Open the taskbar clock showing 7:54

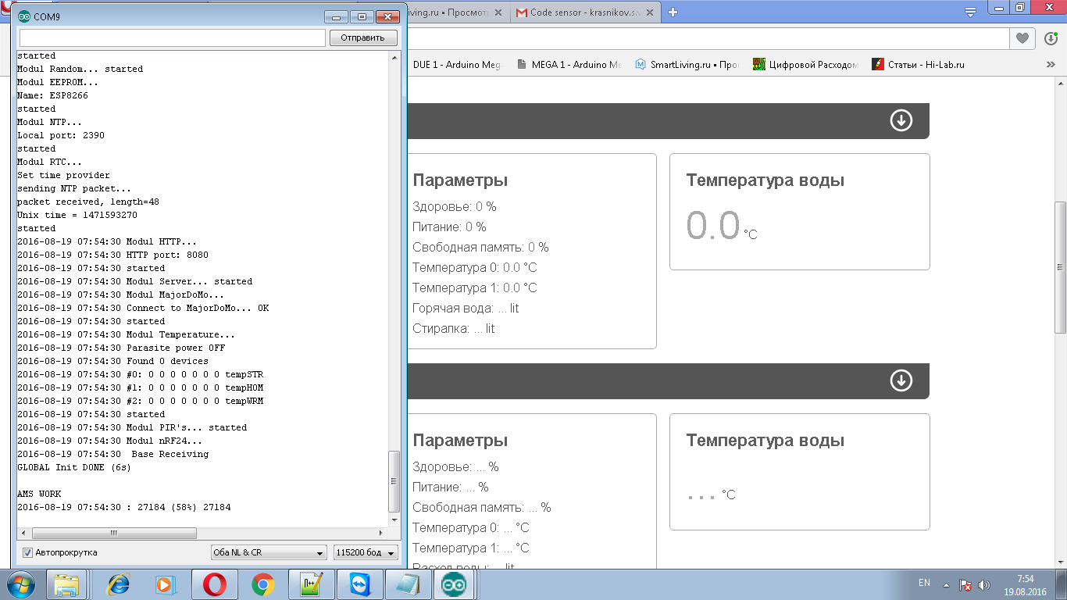(1026, 584)
